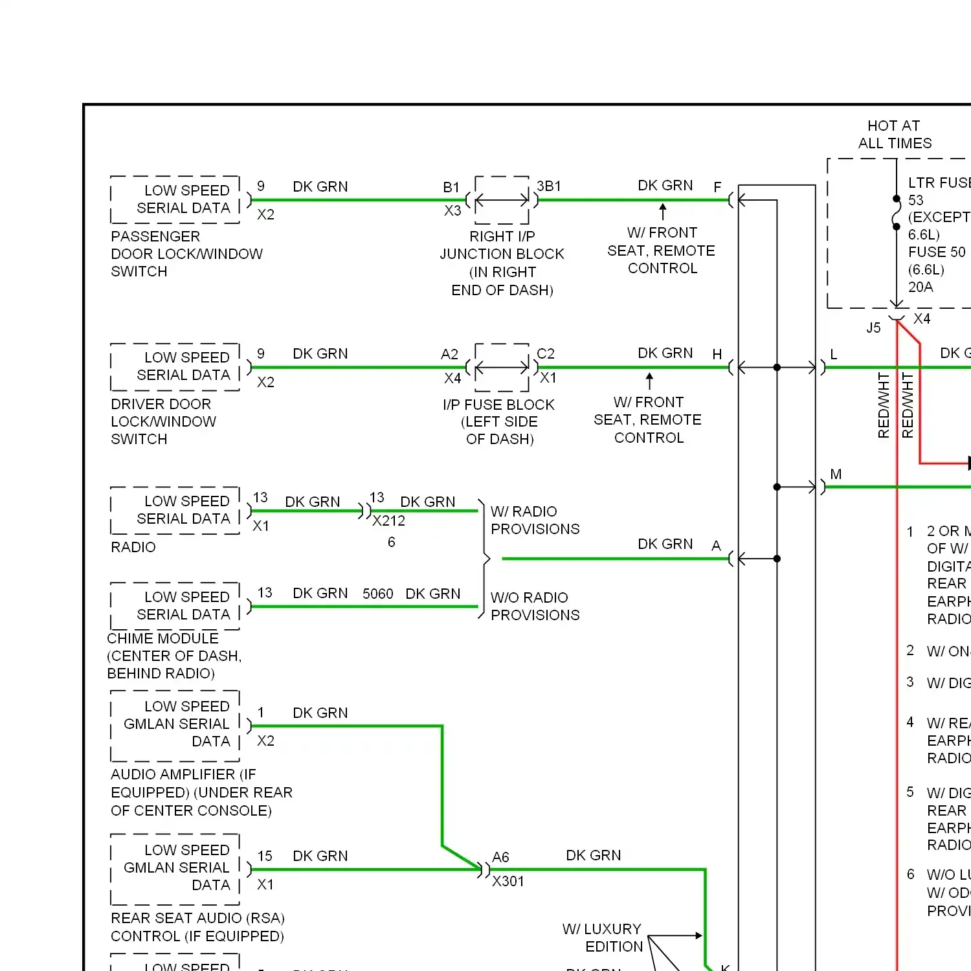The image size is (971, 971).
Task: Click the F connector letter
Action: [x=717, y=188]
